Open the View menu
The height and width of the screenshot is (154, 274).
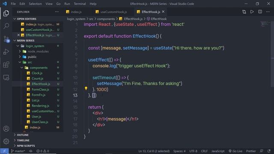(x=49, y=4)
